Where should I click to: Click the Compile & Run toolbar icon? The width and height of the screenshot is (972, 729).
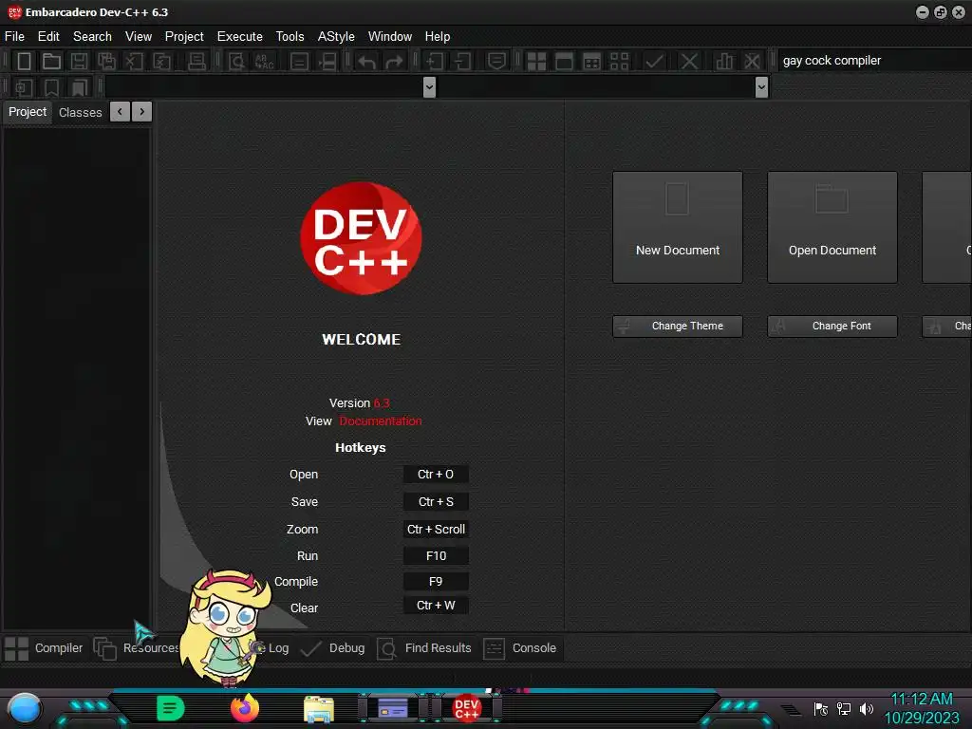(x=592, y=61)
